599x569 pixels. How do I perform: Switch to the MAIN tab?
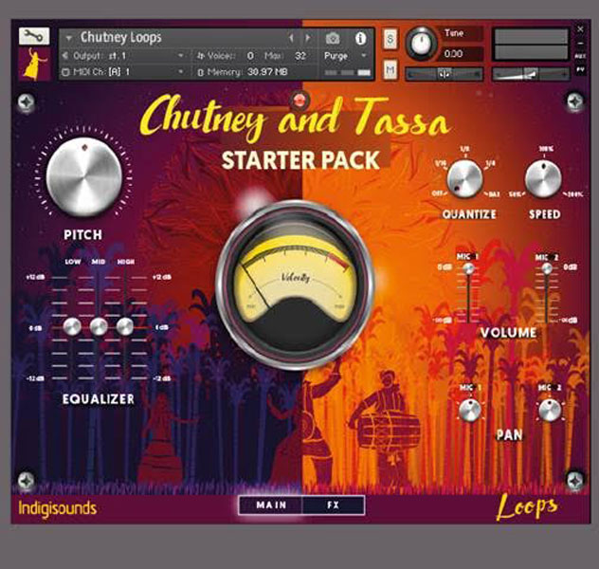pyautogui.click(x=271, y=505)
